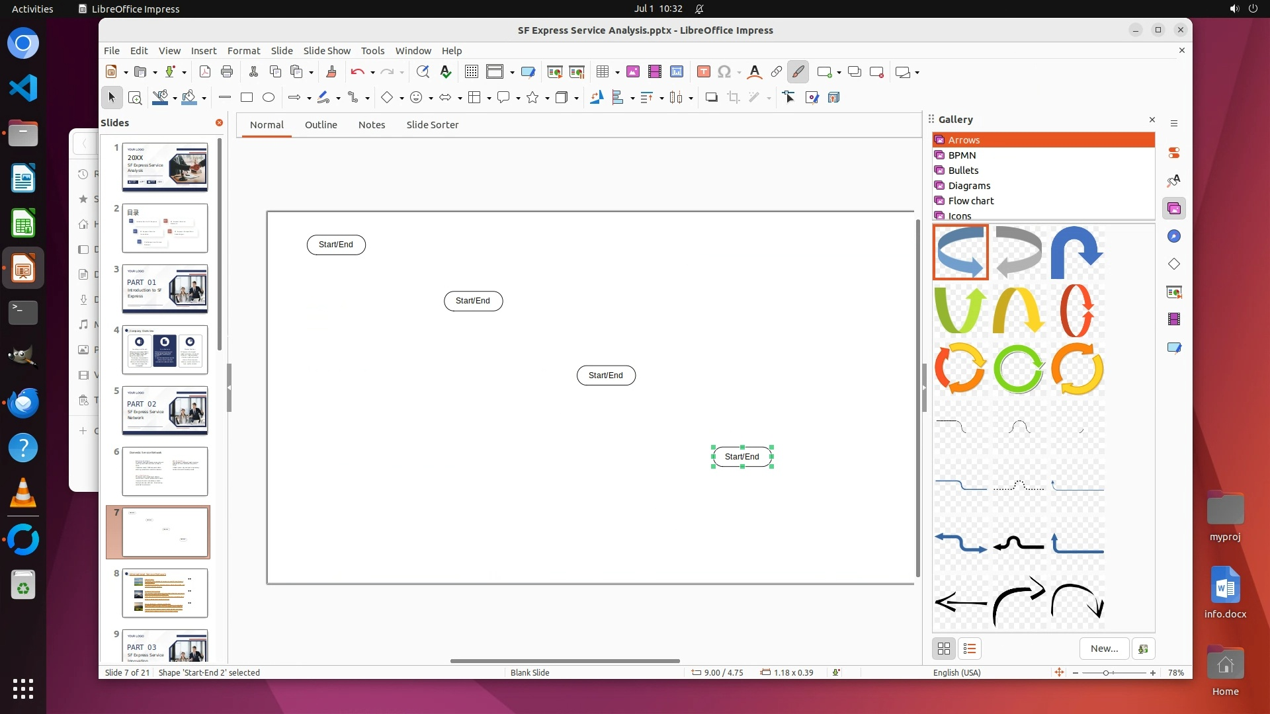
Task: Open the Gallery deck in sidebar
Action: (1174, 209)
